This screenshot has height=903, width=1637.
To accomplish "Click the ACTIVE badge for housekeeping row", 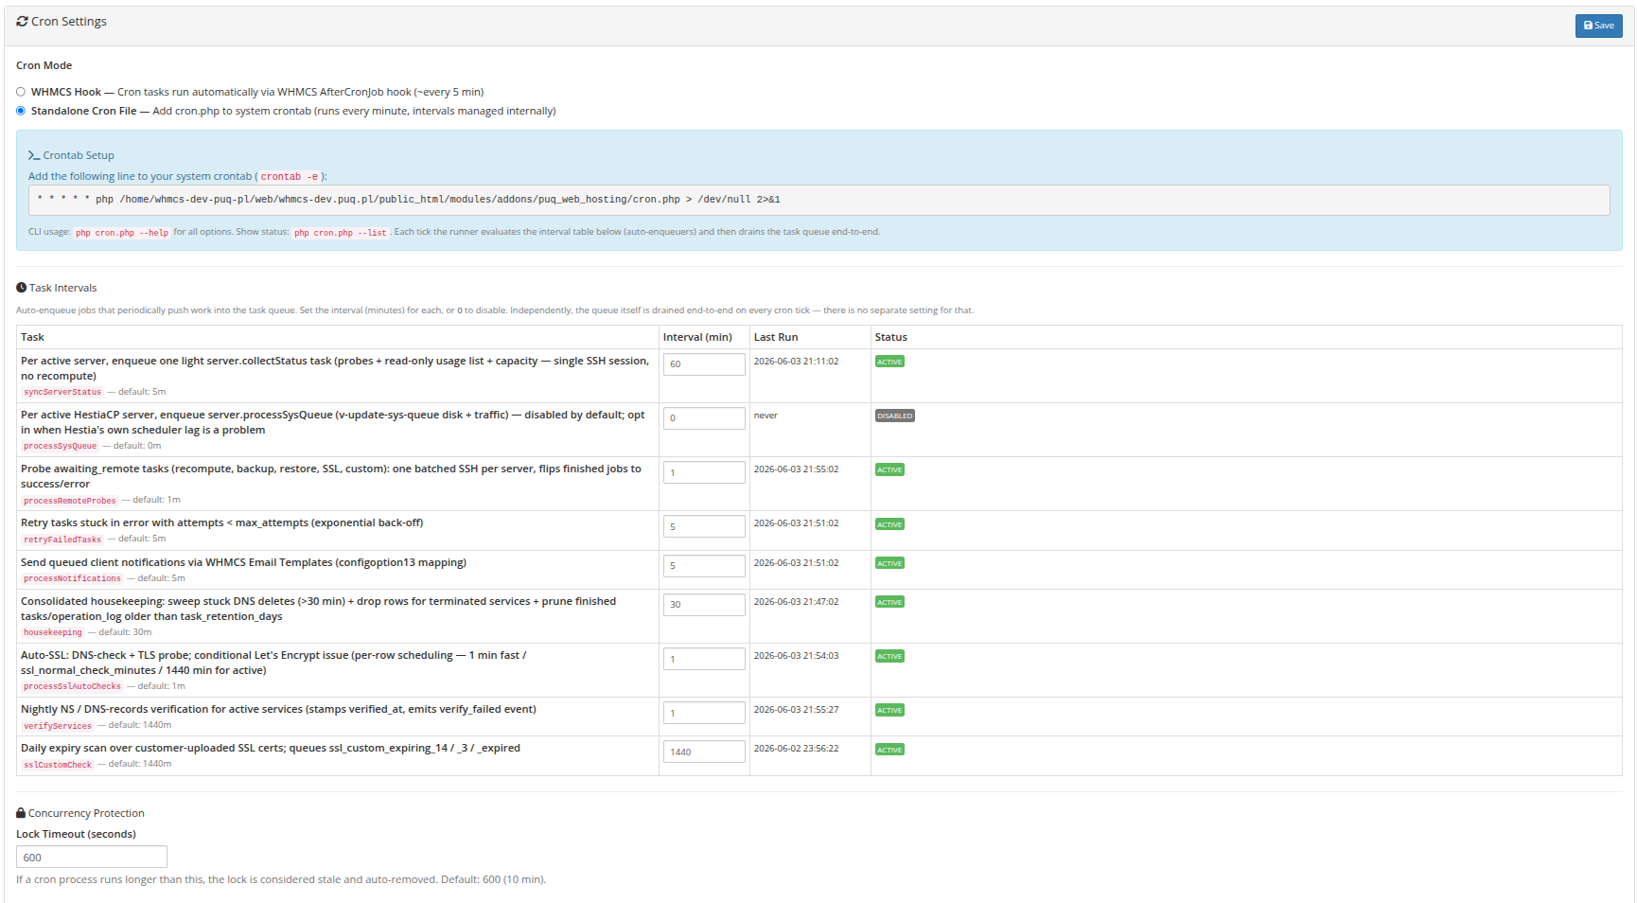I will pyautogui.click(x=889, y=602).
